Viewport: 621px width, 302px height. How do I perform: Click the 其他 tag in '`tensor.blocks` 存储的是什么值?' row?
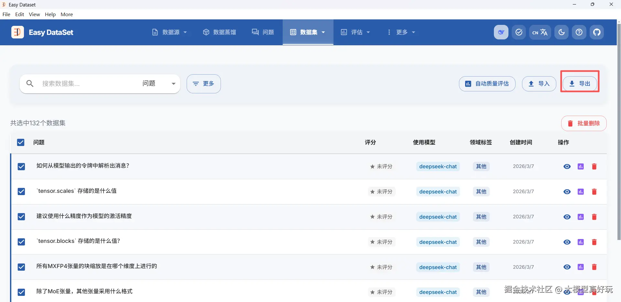tap(481, 242)
